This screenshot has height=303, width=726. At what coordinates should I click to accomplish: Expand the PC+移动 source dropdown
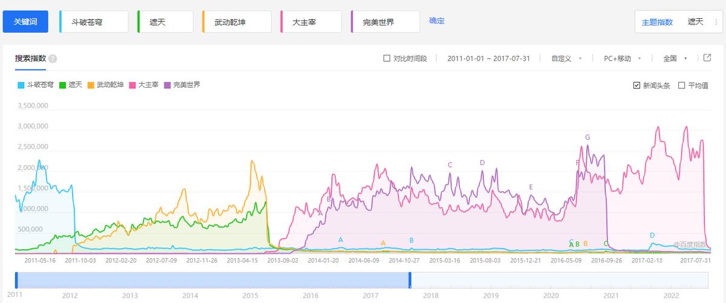click(x=622, y=59)
